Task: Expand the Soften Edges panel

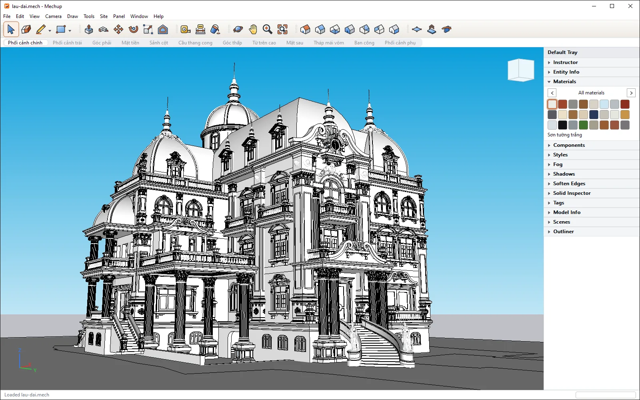Action: tap(592, 184)
